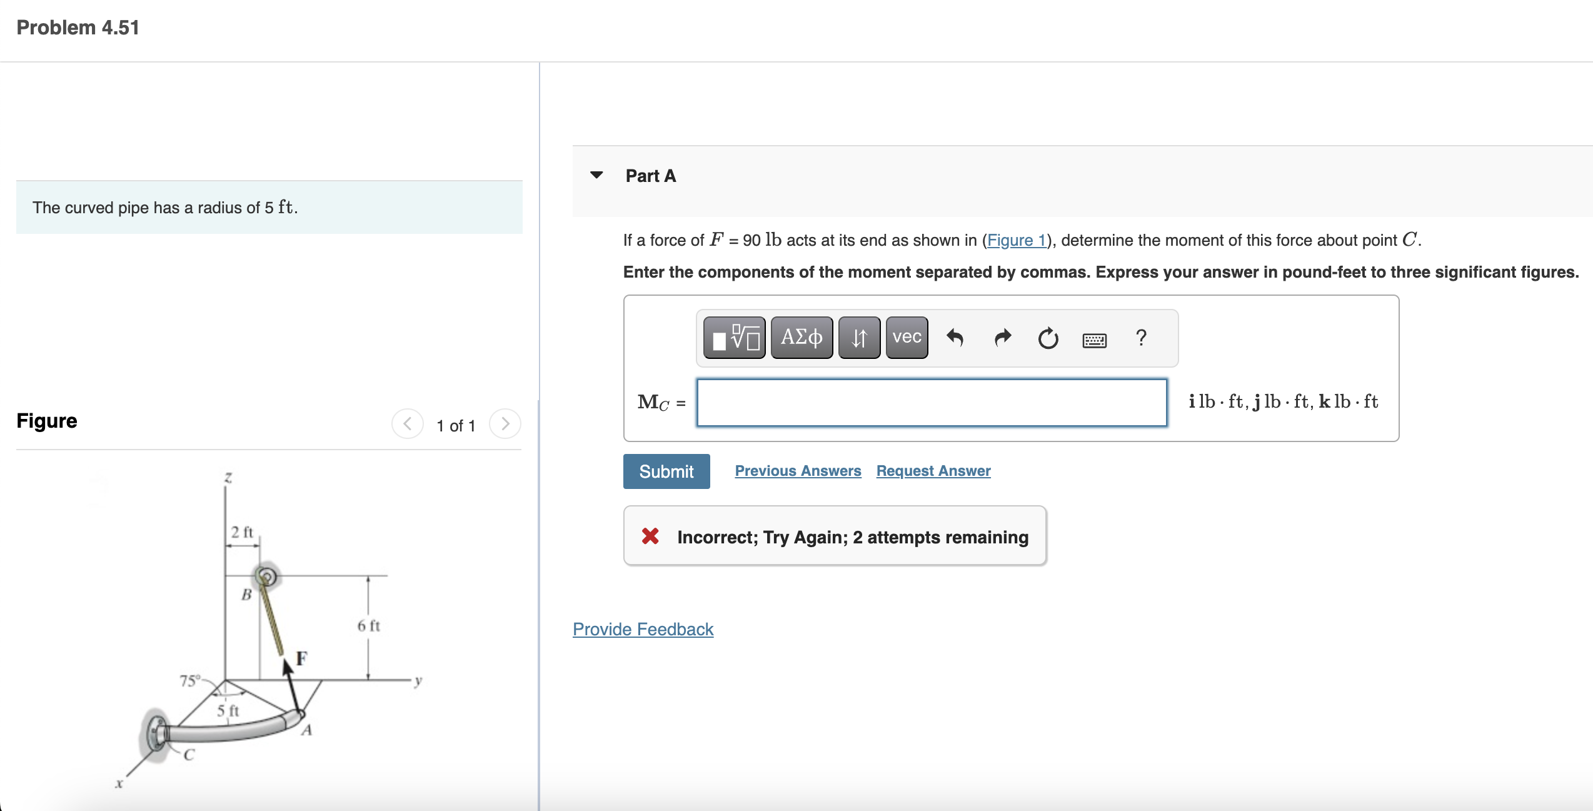Image resolution: width=1593 pixels, height=811 pixels.
Task: Open the keyboard shortcuts icon
Action: point(1094,340)
